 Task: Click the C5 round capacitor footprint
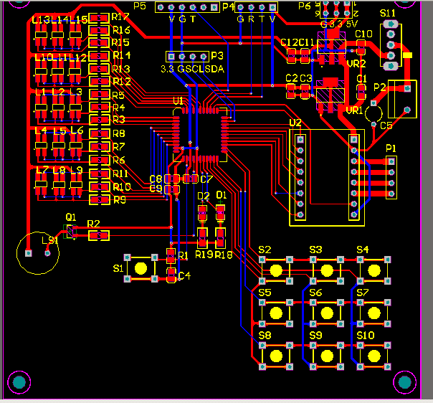click(373, 112)
